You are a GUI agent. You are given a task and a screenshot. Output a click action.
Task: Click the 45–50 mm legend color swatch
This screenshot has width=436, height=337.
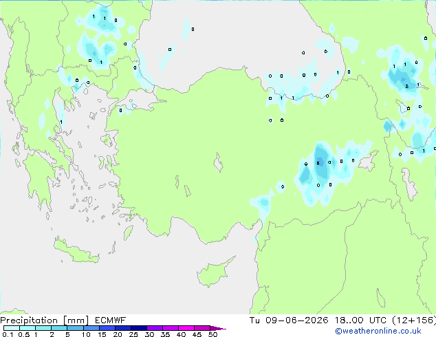[x=202, y=328]
